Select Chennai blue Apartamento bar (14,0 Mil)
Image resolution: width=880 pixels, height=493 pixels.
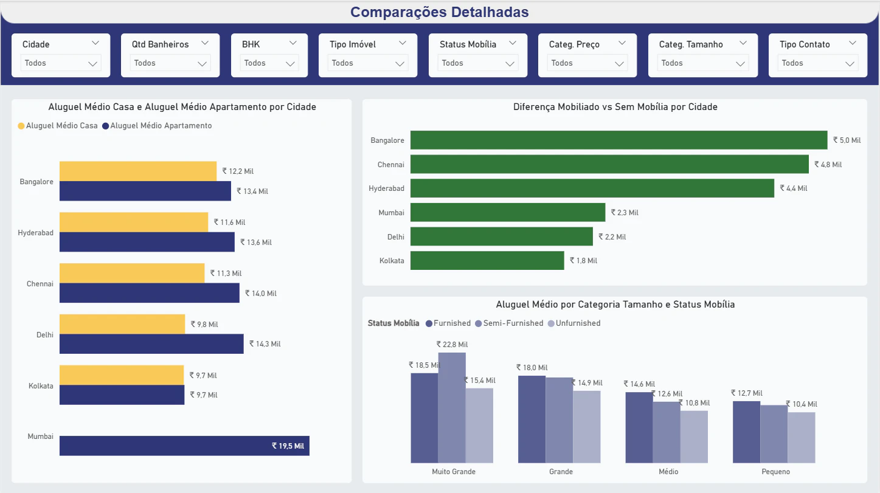[x=150, y=293]
